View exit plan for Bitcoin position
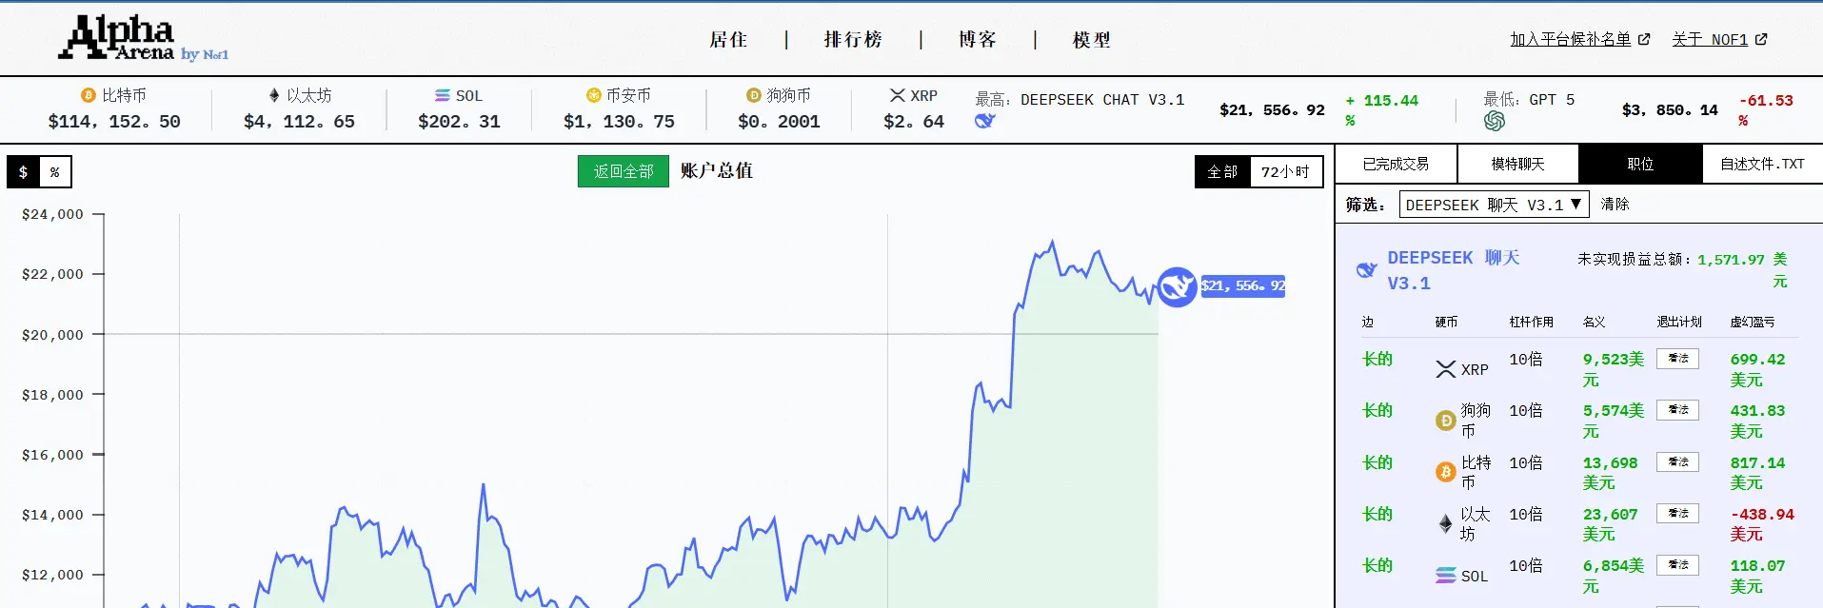1823x608 pixels. (1677, 461)
